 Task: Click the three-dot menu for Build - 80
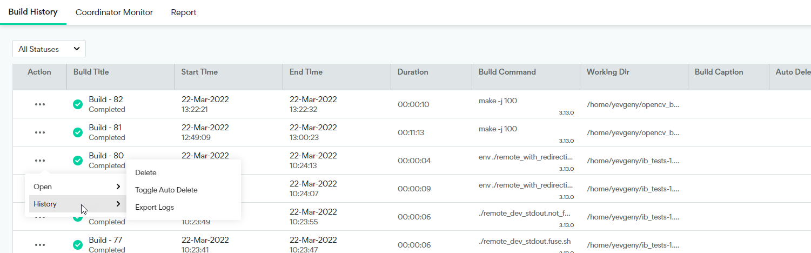[x=39, y=161]
